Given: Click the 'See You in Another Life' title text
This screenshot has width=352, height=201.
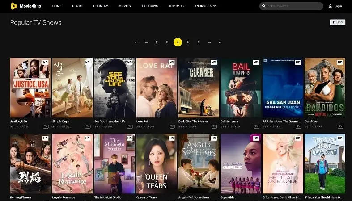Looking at the screenshot, I should click(x=110, y=121).
